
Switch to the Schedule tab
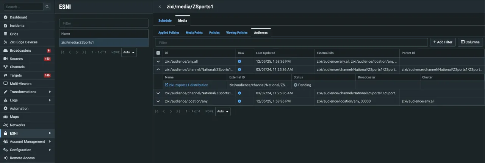click(165, 20)
